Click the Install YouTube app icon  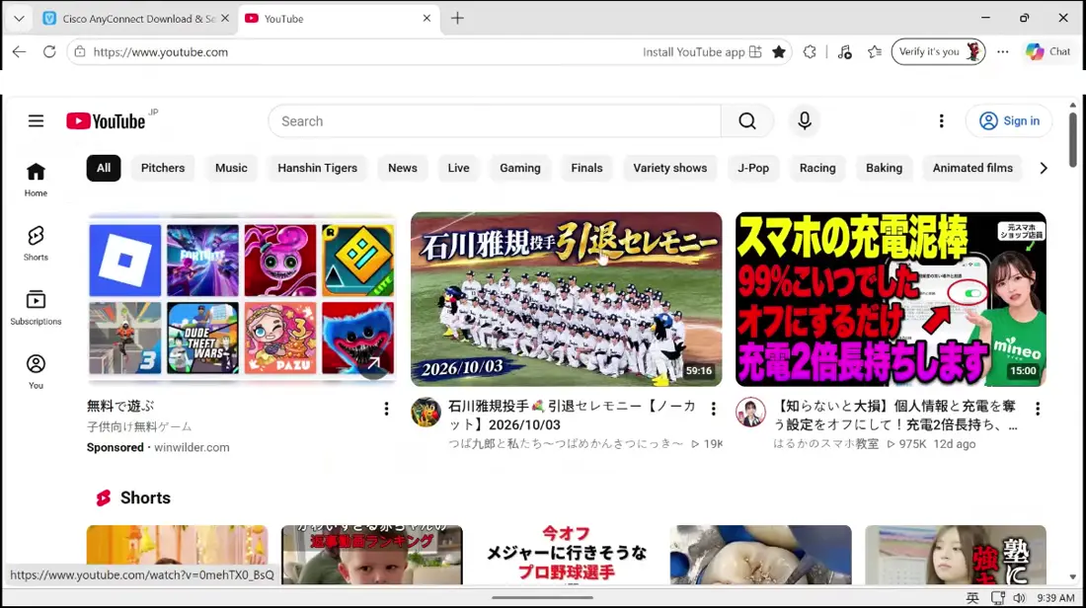pyautogui.click(x=755, y=52)
